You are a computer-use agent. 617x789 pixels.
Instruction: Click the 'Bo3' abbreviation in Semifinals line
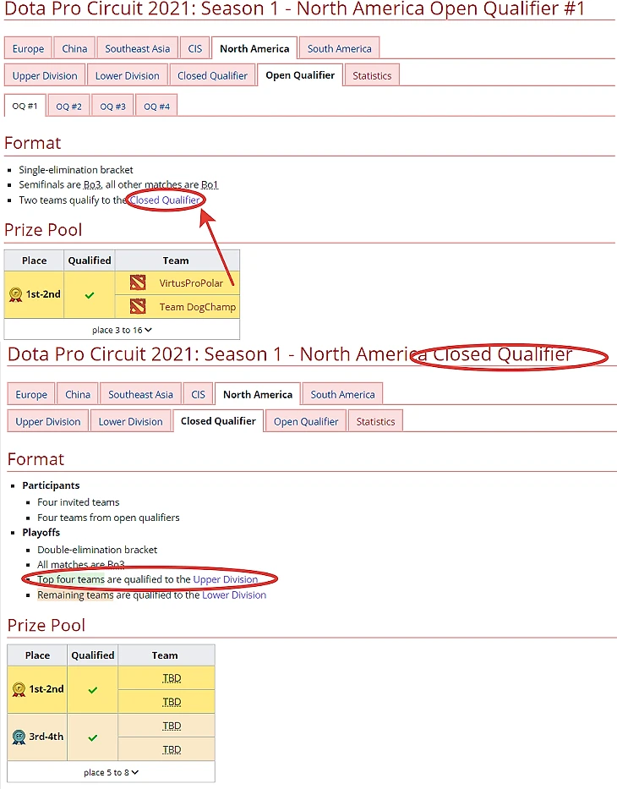point(92,184)
